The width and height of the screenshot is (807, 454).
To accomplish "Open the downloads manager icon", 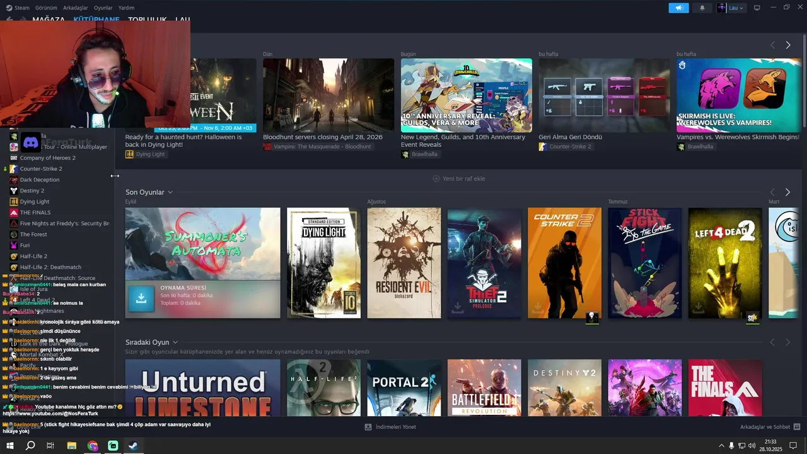I will (x=368, y=427).
